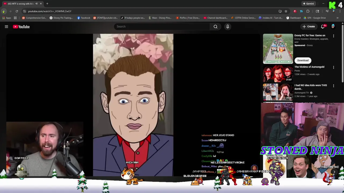344x193 pixels.
Task: Mute the tab via its speaker icon
Action: [x=36, y=3]
